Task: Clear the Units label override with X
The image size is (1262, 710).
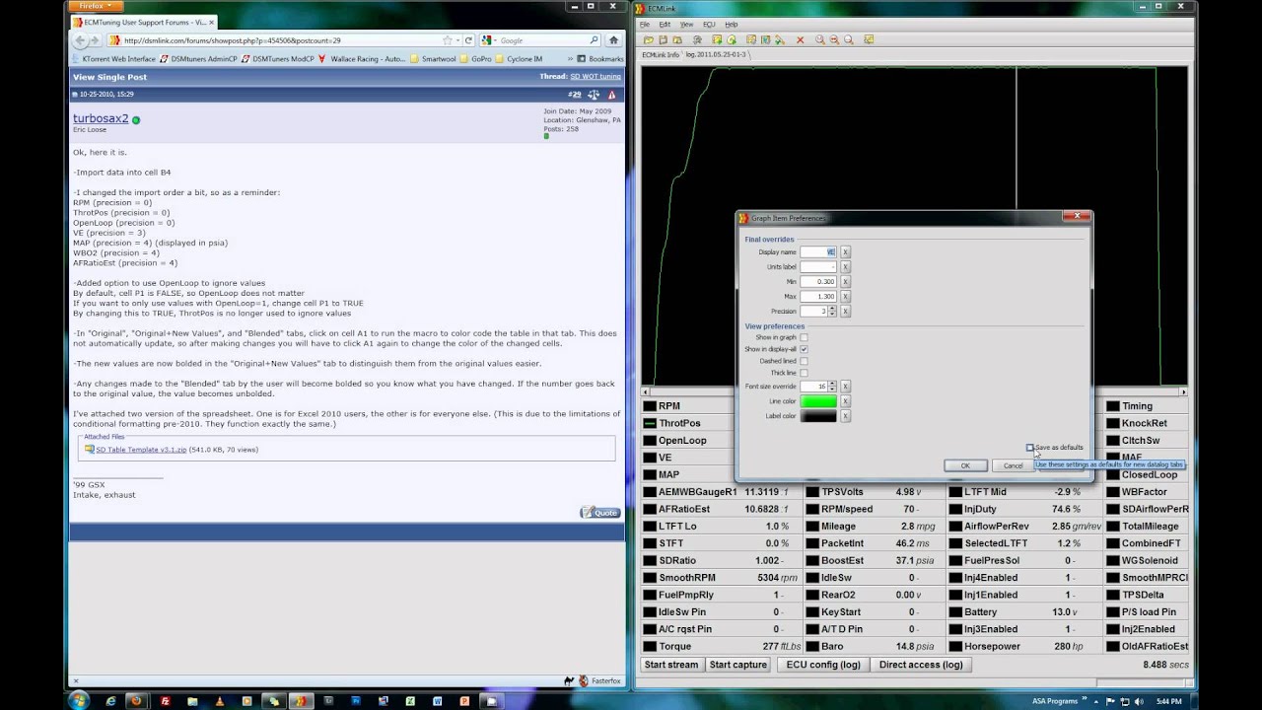Action: [845, 267]
